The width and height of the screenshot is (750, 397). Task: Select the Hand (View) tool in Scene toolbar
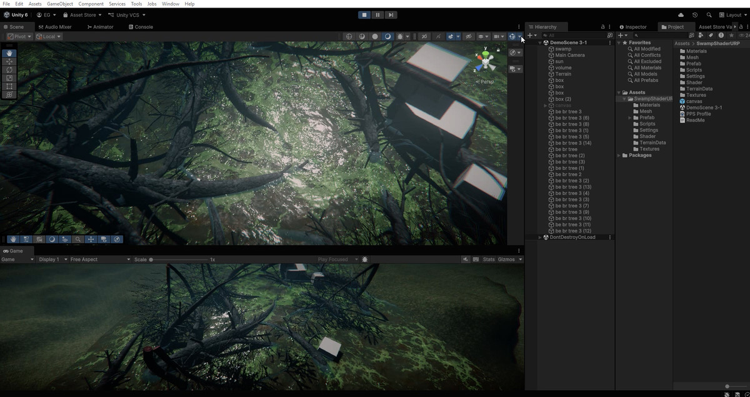tap(9, 53)
